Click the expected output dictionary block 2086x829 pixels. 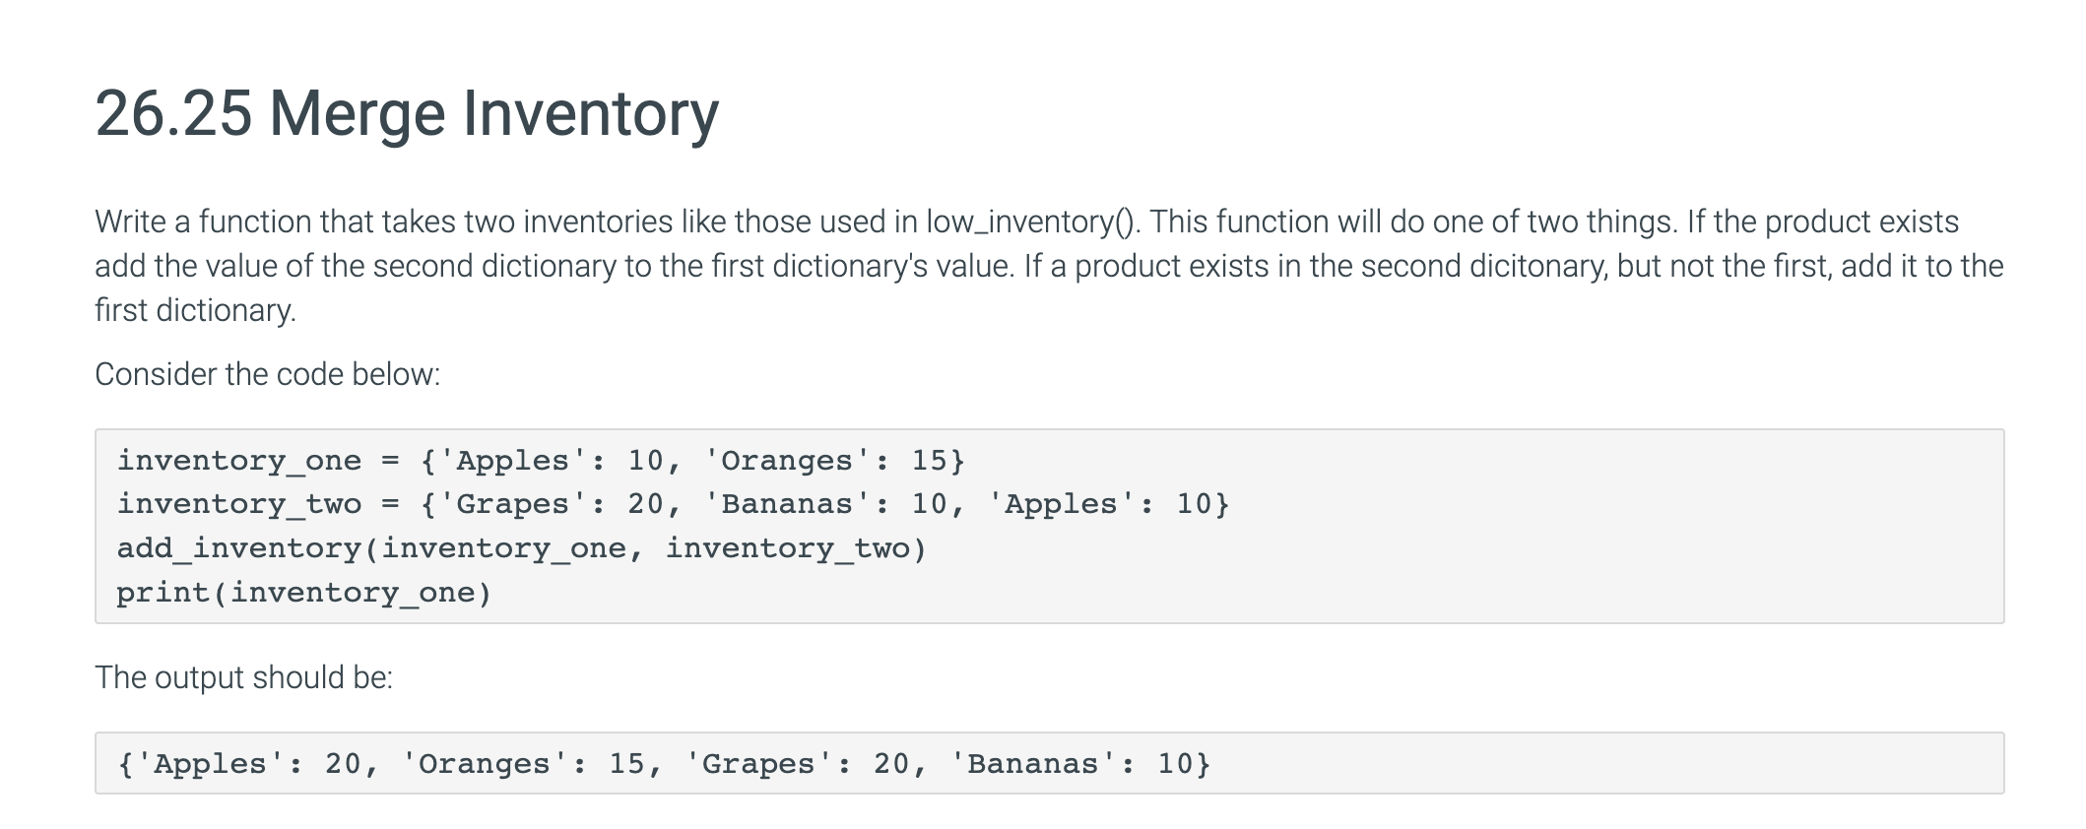[x=664, y=764]
